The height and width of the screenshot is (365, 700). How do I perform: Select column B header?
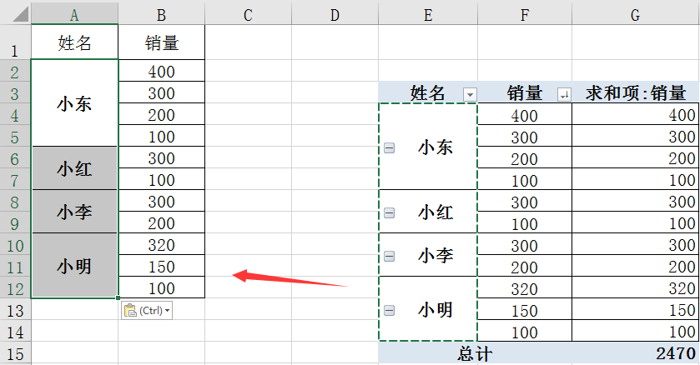click(x=161, y=15)
